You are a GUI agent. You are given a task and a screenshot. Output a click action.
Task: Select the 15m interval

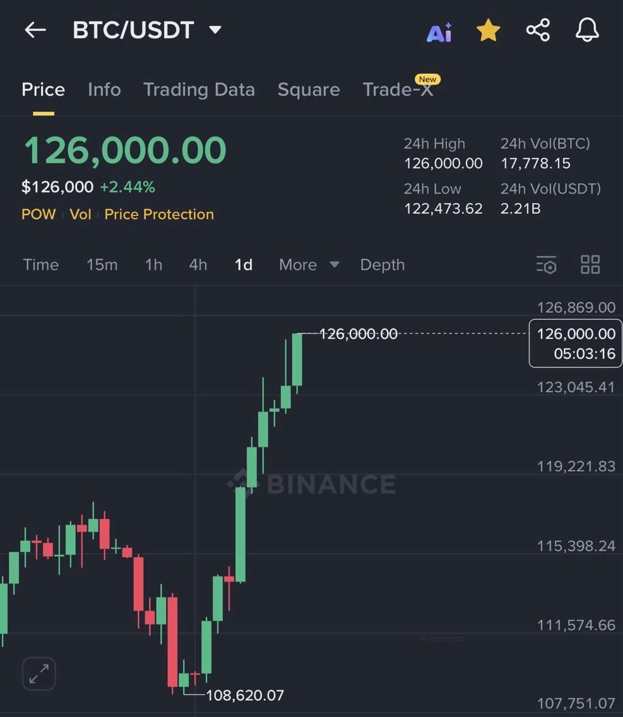coord(102,265)
